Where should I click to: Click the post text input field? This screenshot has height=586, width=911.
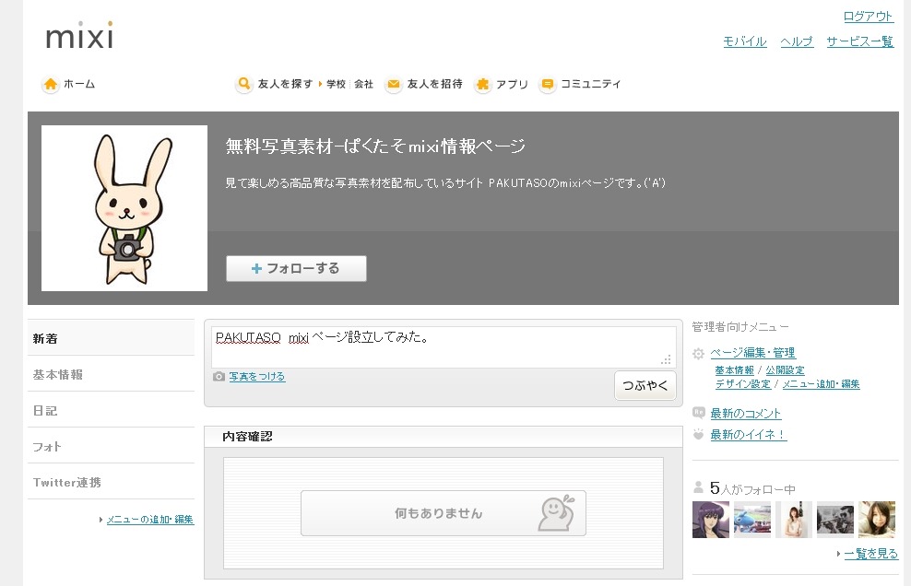click(x=444, y=346)
